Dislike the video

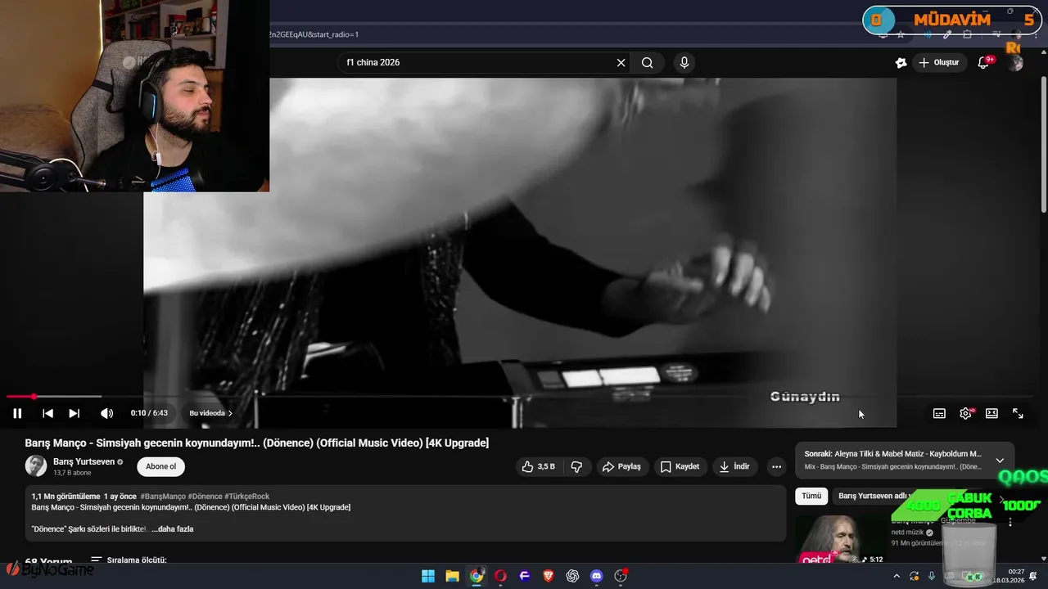pos(576,466)
